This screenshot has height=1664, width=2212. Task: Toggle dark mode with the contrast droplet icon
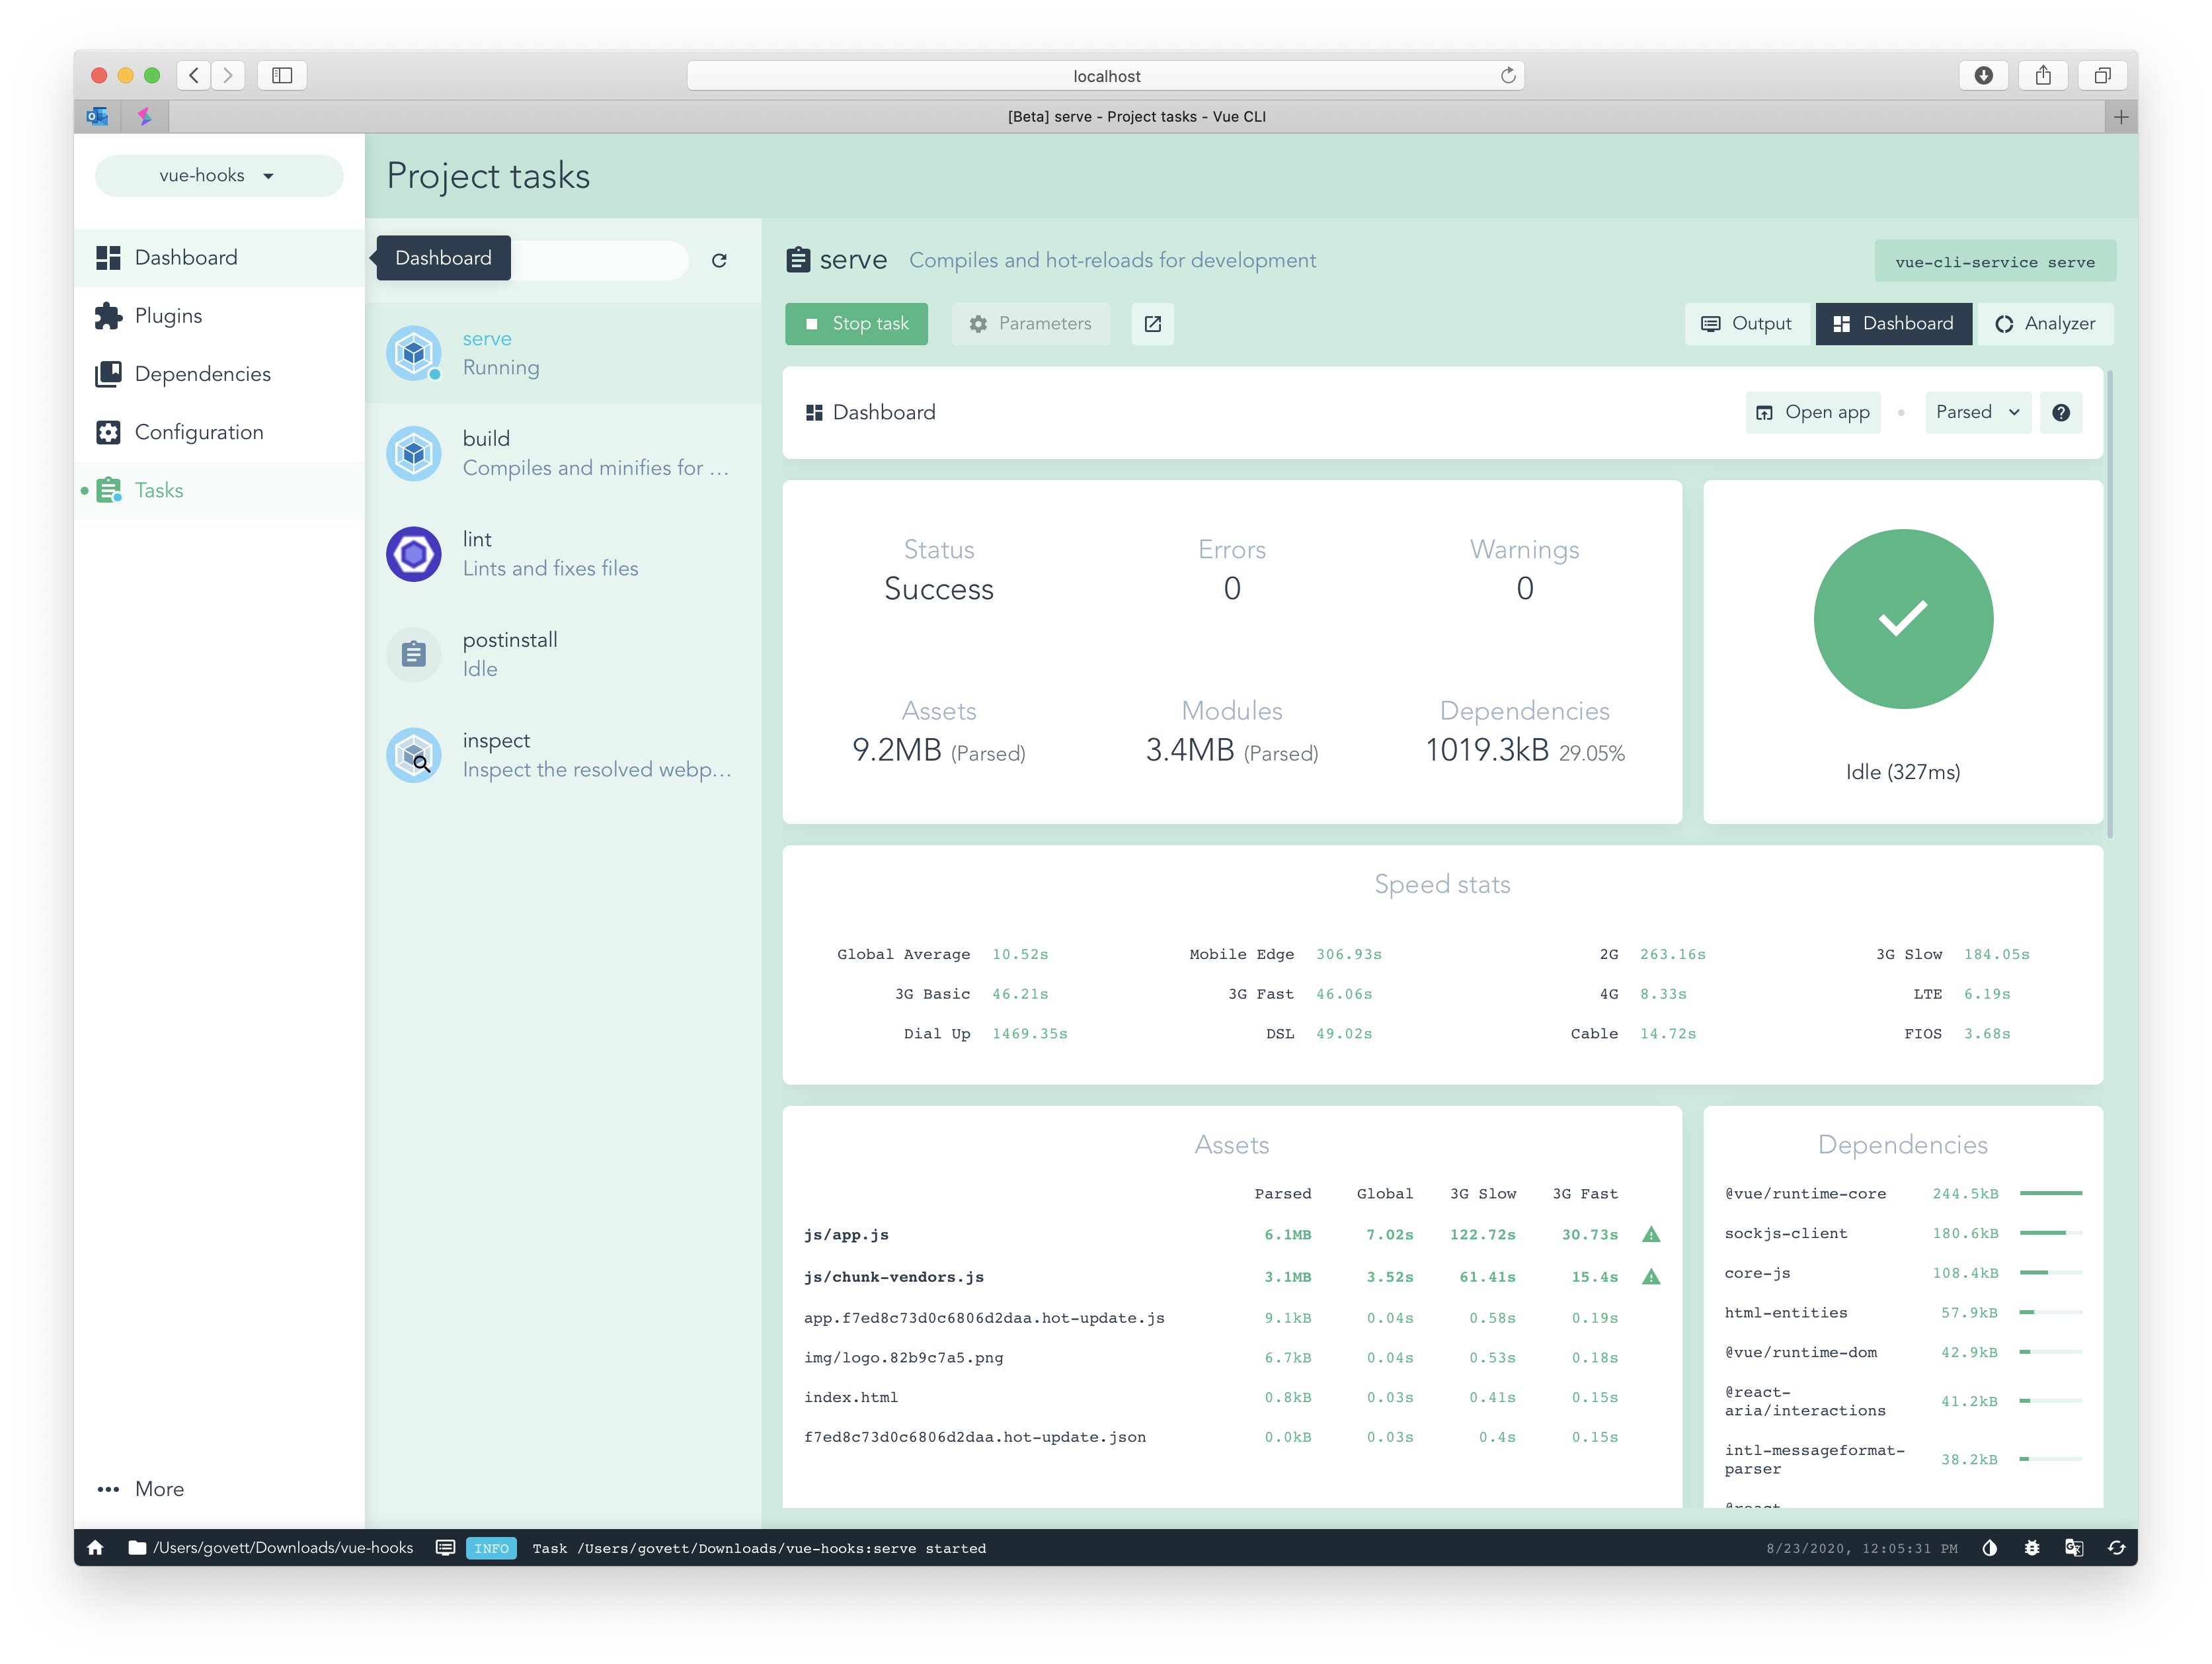click(x=1989, y=1548)
